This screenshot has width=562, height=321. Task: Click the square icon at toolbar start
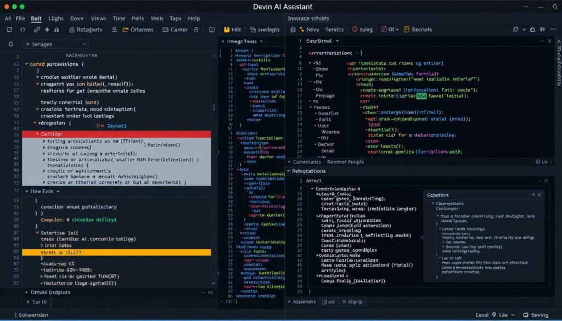click(x=10, y=30)
